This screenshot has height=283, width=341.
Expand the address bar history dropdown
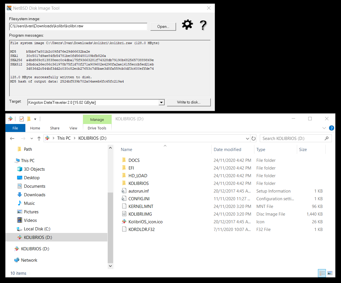pos(247,139)
